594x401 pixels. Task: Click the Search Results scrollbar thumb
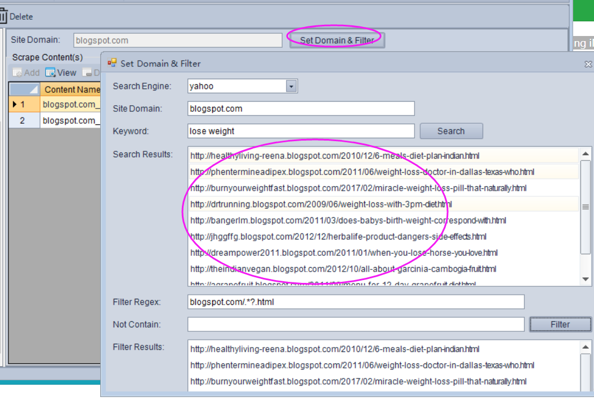click(x=586, y=207)
